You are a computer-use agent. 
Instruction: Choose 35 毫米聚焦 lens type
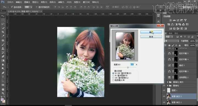pyautogui.click(x=113, y=75)
